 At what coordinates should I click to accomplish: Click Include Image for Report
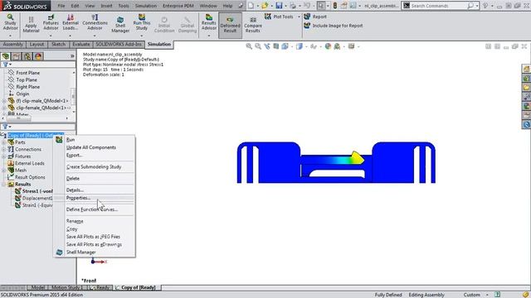pos(334,26)
